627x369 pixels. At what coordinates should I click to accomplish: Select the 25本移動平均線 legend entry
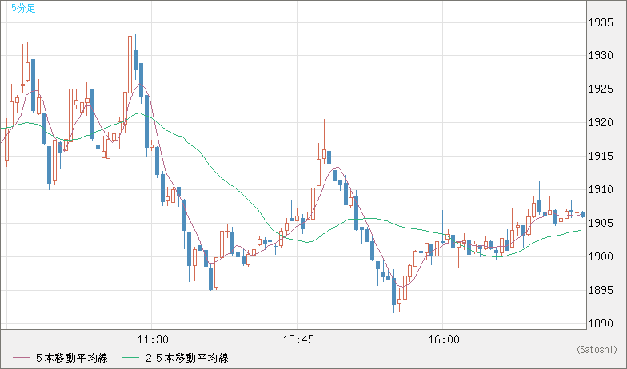click(x=176, y=358)
